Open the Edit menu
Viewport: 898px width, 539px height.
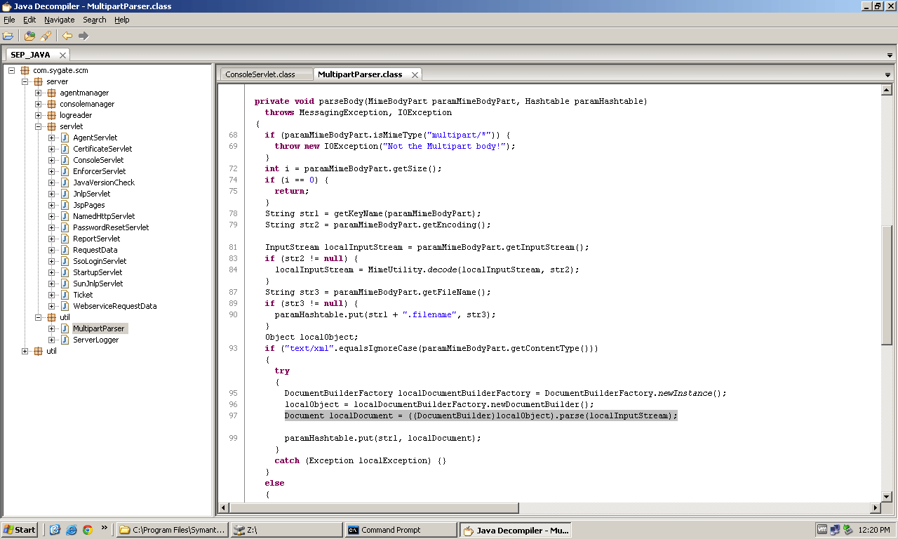tap(29, 20)
